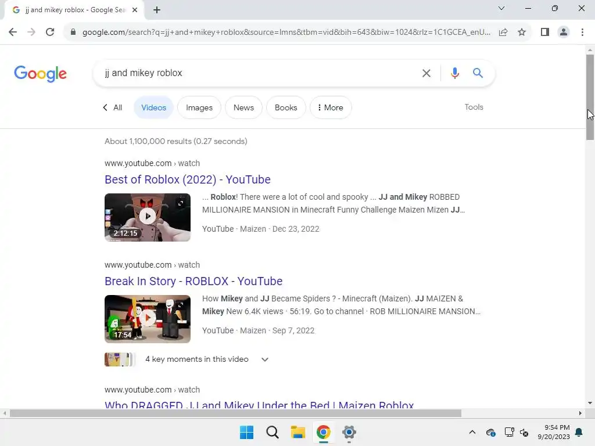Switch to the News filter
595x446 pixels.
click(x=243, y=107)
